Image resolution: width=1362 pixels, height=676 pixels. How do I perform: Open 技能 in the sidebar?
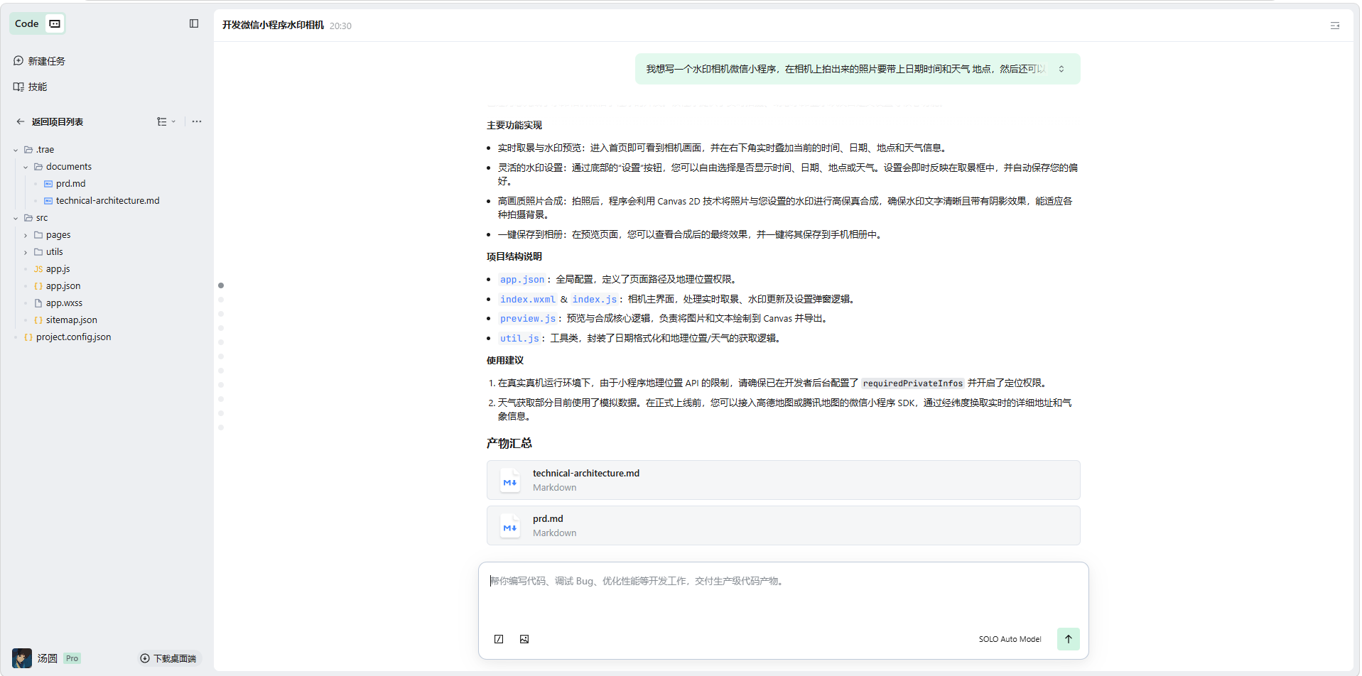[x=37, y=87]
